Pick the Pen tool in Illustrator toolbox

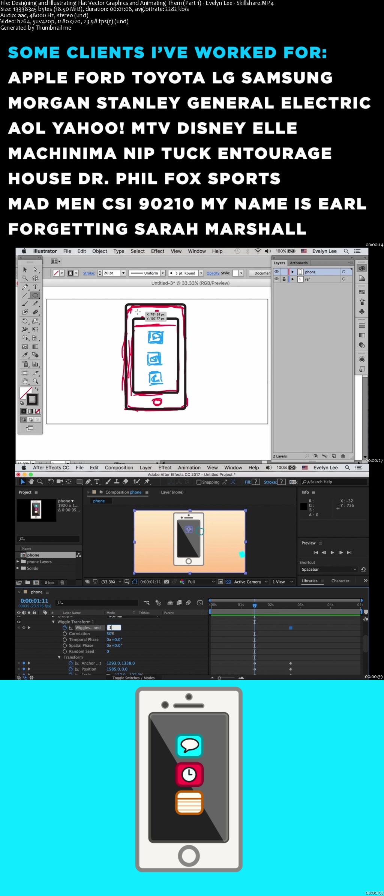25,287
